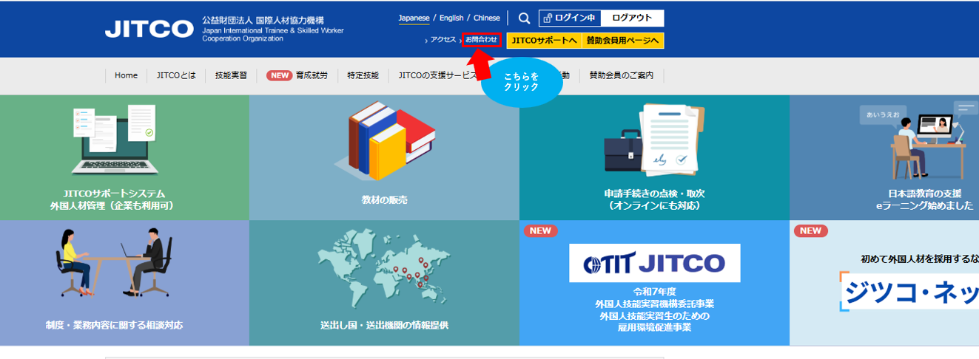Click the NEW badge on the ジツコ・ネット tile

pyautogui.click(x=810, y=230)
